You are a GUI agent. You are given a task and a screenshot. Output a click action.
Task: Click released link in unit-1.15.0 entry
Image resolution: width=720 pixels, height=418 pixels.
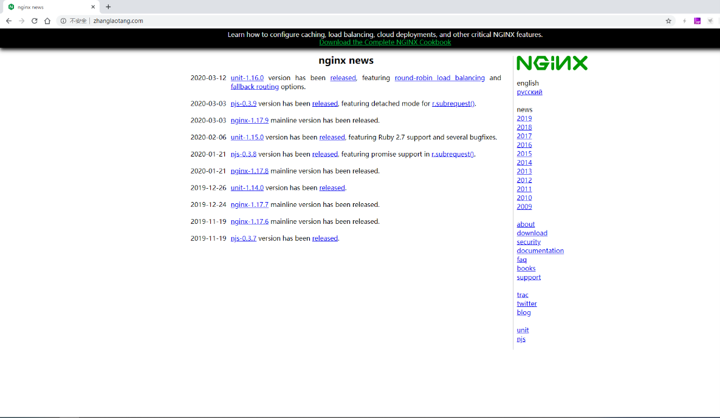point(332,137)
